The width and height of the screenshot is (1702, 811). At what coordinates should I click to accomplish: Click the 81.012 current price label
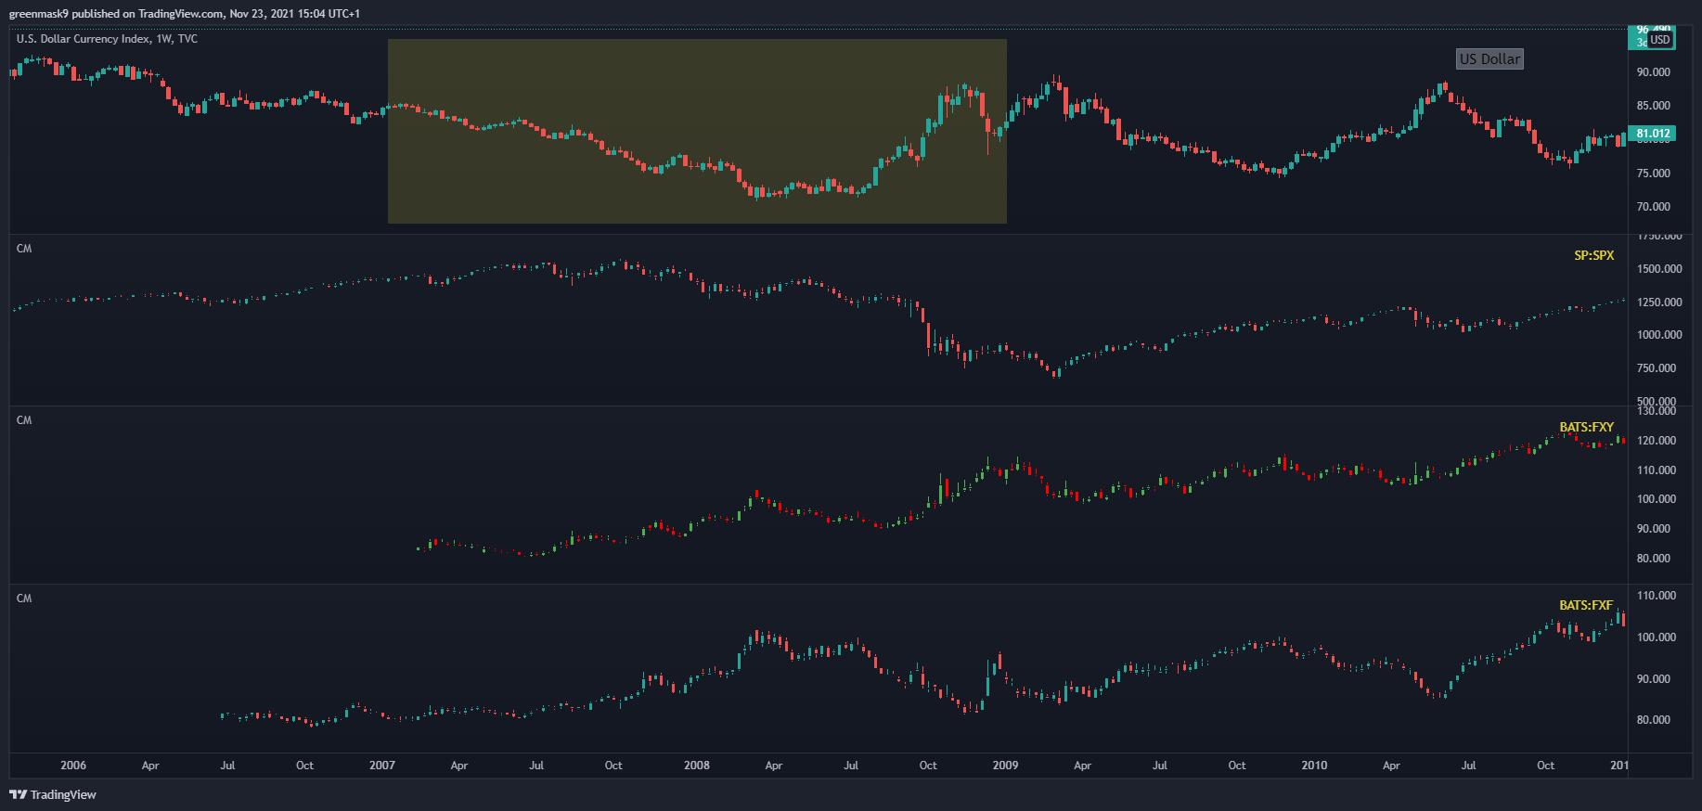(1652, 134)
